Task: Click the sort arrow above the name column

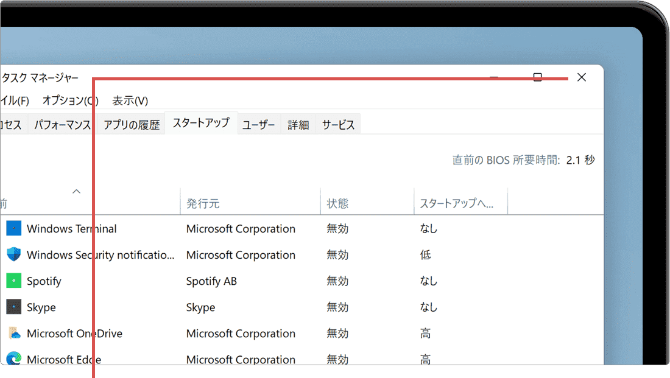Action: tap(77, 191)
